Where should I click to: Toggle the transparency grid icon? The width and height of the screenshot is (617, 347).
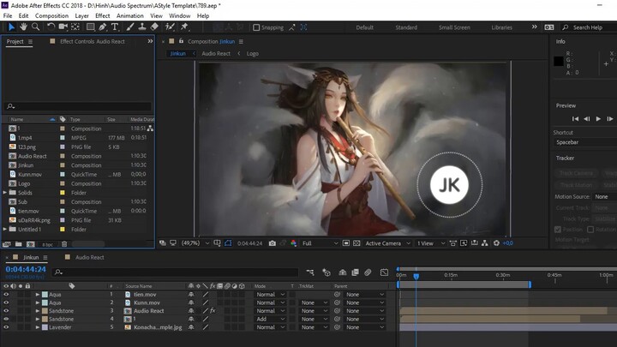(356, 243)
